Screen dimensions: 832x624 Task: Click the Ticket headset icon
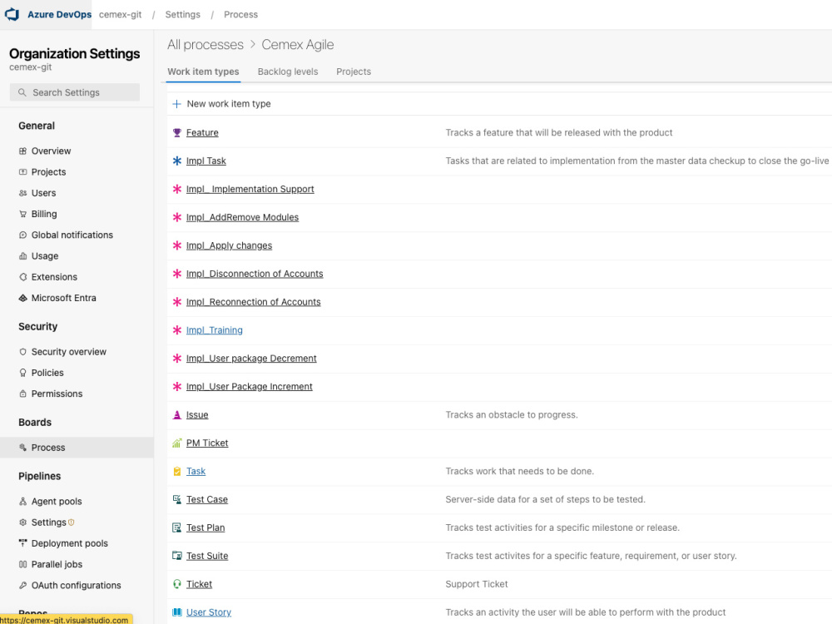coord(177,584)
